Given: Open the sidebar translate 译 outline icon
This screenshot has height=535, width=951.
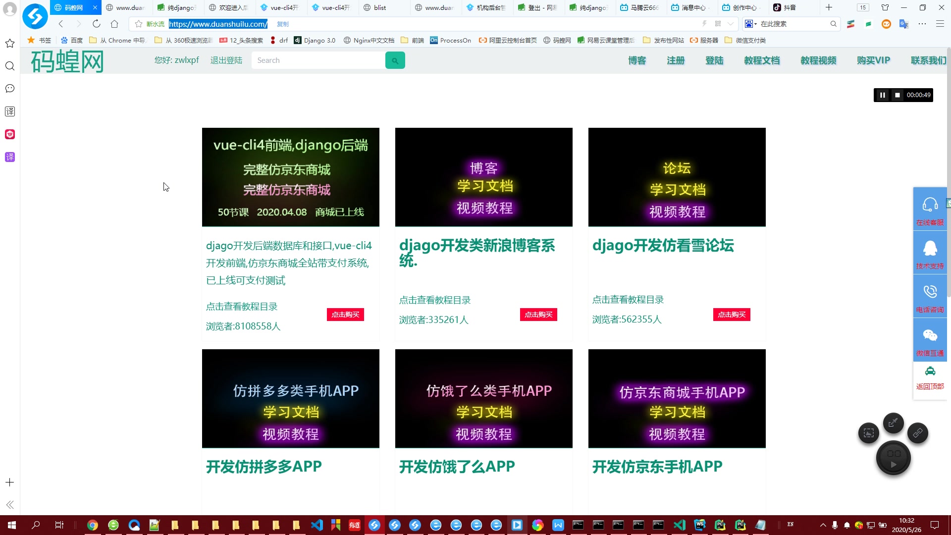Looking at the screenshot, I should coord(10,111).
